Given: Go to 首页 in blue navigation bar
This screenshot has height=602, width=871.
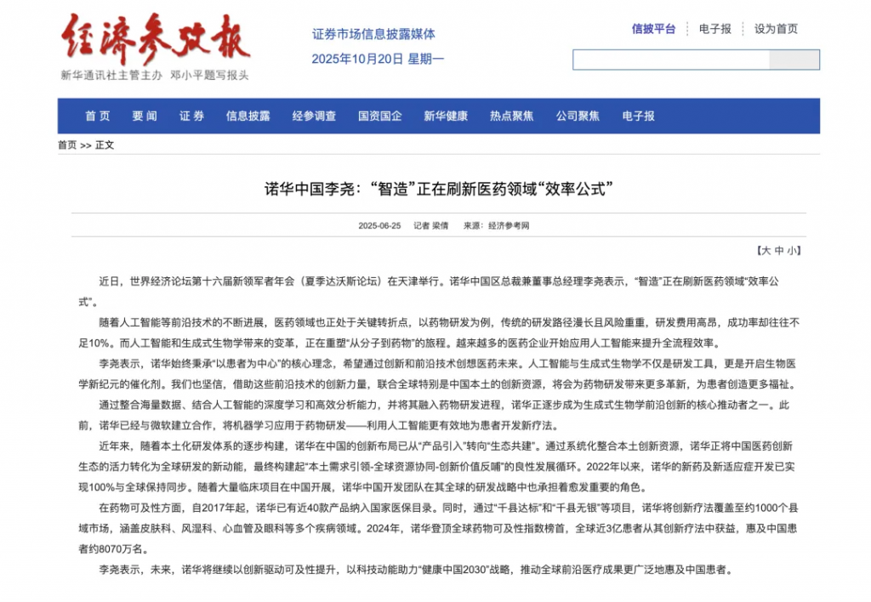Looking at the screenshot, I should click(x=97, y=116).
